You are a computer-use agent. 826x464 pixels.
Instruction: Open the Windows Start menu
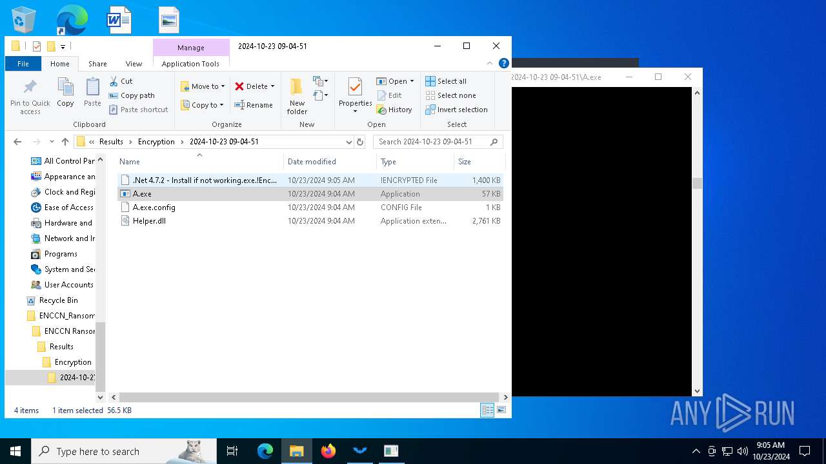pyautogui.click(x=15, y=451)
